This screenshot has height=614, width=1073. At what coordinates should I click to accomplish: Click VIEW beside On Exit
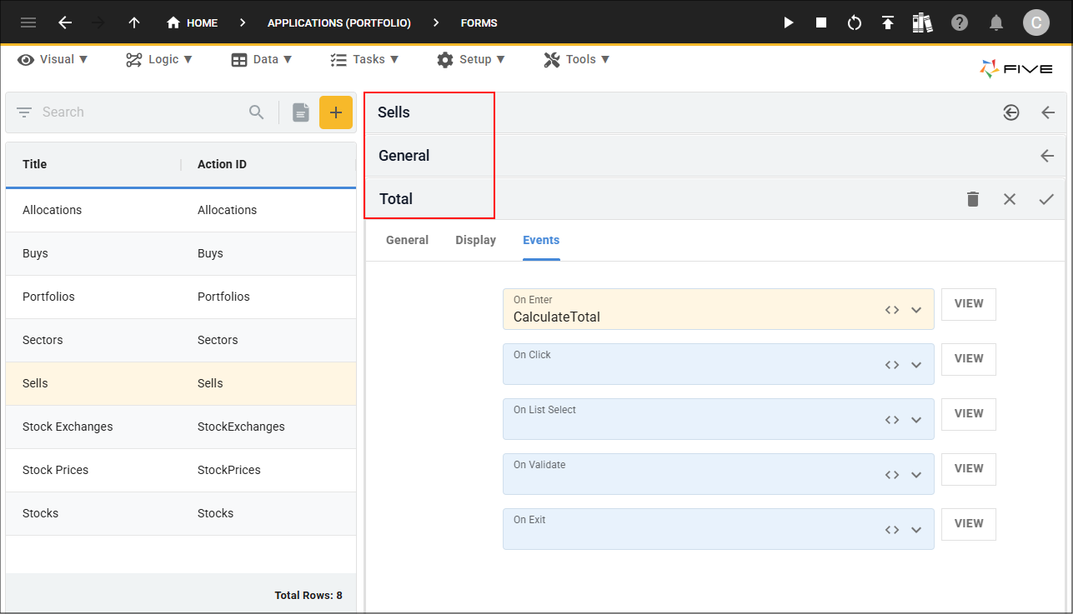pos(969,524)
